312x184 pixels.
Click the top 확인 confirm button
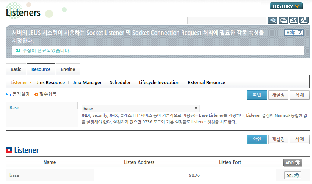257,95
